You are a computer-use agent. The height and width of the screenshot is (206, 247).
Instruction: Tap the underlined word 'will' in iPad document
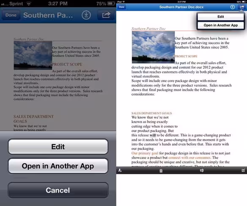(x=153, y=135)
